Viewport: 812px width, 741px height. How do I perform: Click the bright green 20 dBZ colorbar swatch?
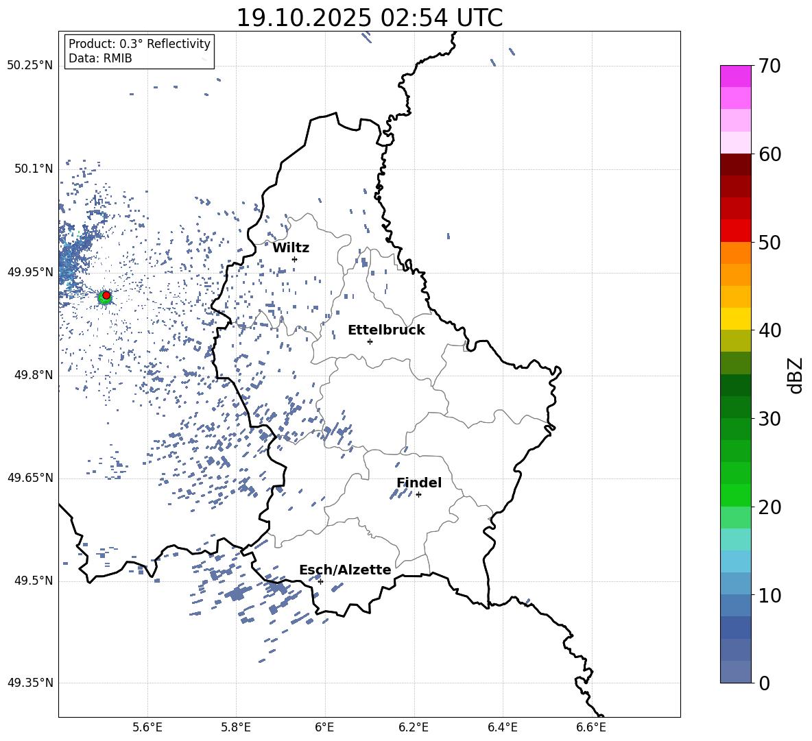(736, 495)
